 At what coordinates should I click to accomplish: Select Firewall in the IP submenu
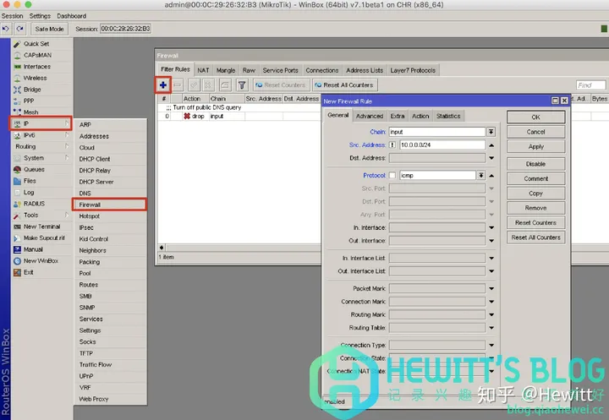[x=109, y=205]
